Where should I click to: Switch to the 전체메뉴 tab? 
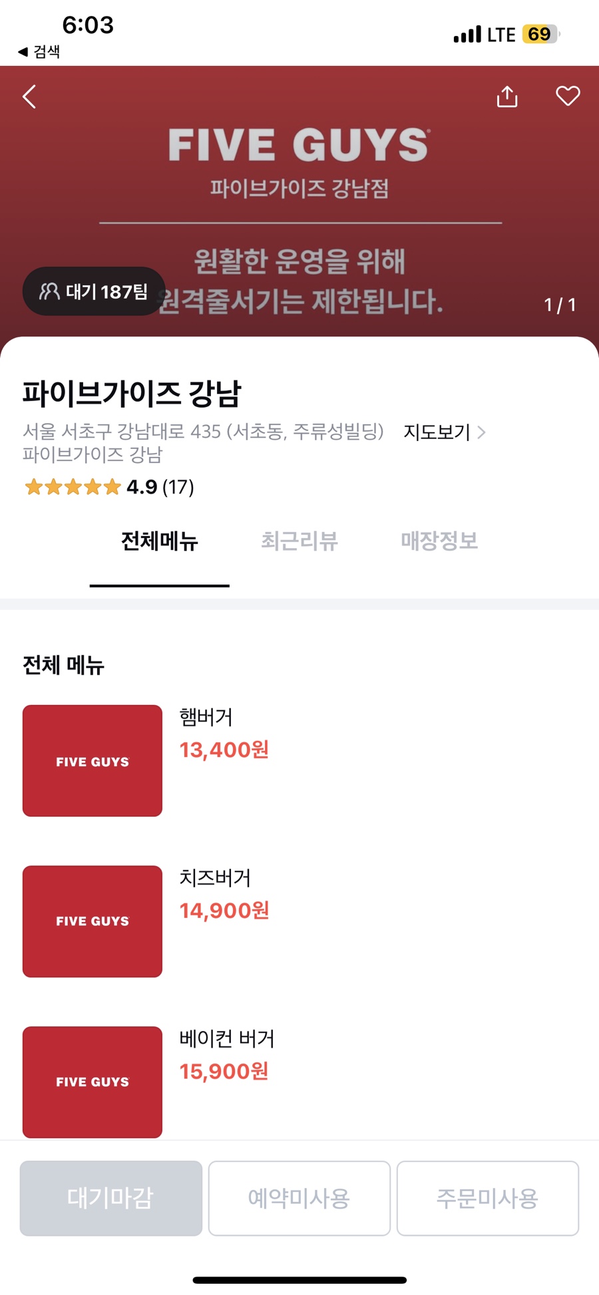pos(160,541)
